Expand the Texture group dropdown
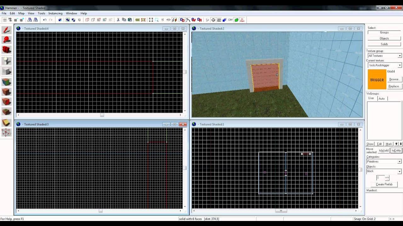 [x=400, y=56]
